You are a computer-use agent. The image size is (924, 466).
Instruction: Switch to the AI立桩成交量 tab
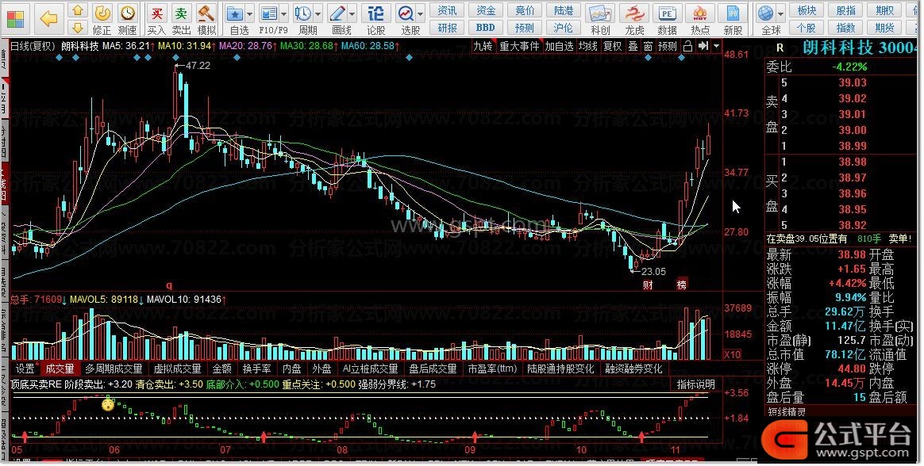tap(370, 369)
